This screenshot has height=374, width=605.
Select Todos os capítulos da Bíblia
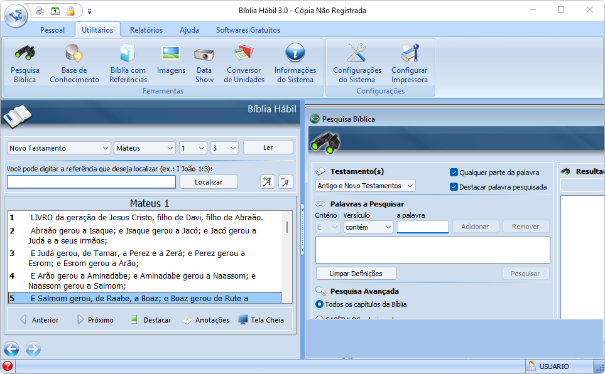tap(320, 304)
